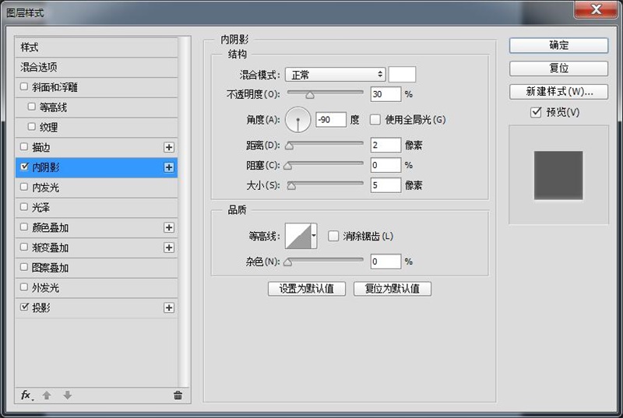Select the 内发光 style row
Viewport: 623px width, 418px height.
[96, 188]
